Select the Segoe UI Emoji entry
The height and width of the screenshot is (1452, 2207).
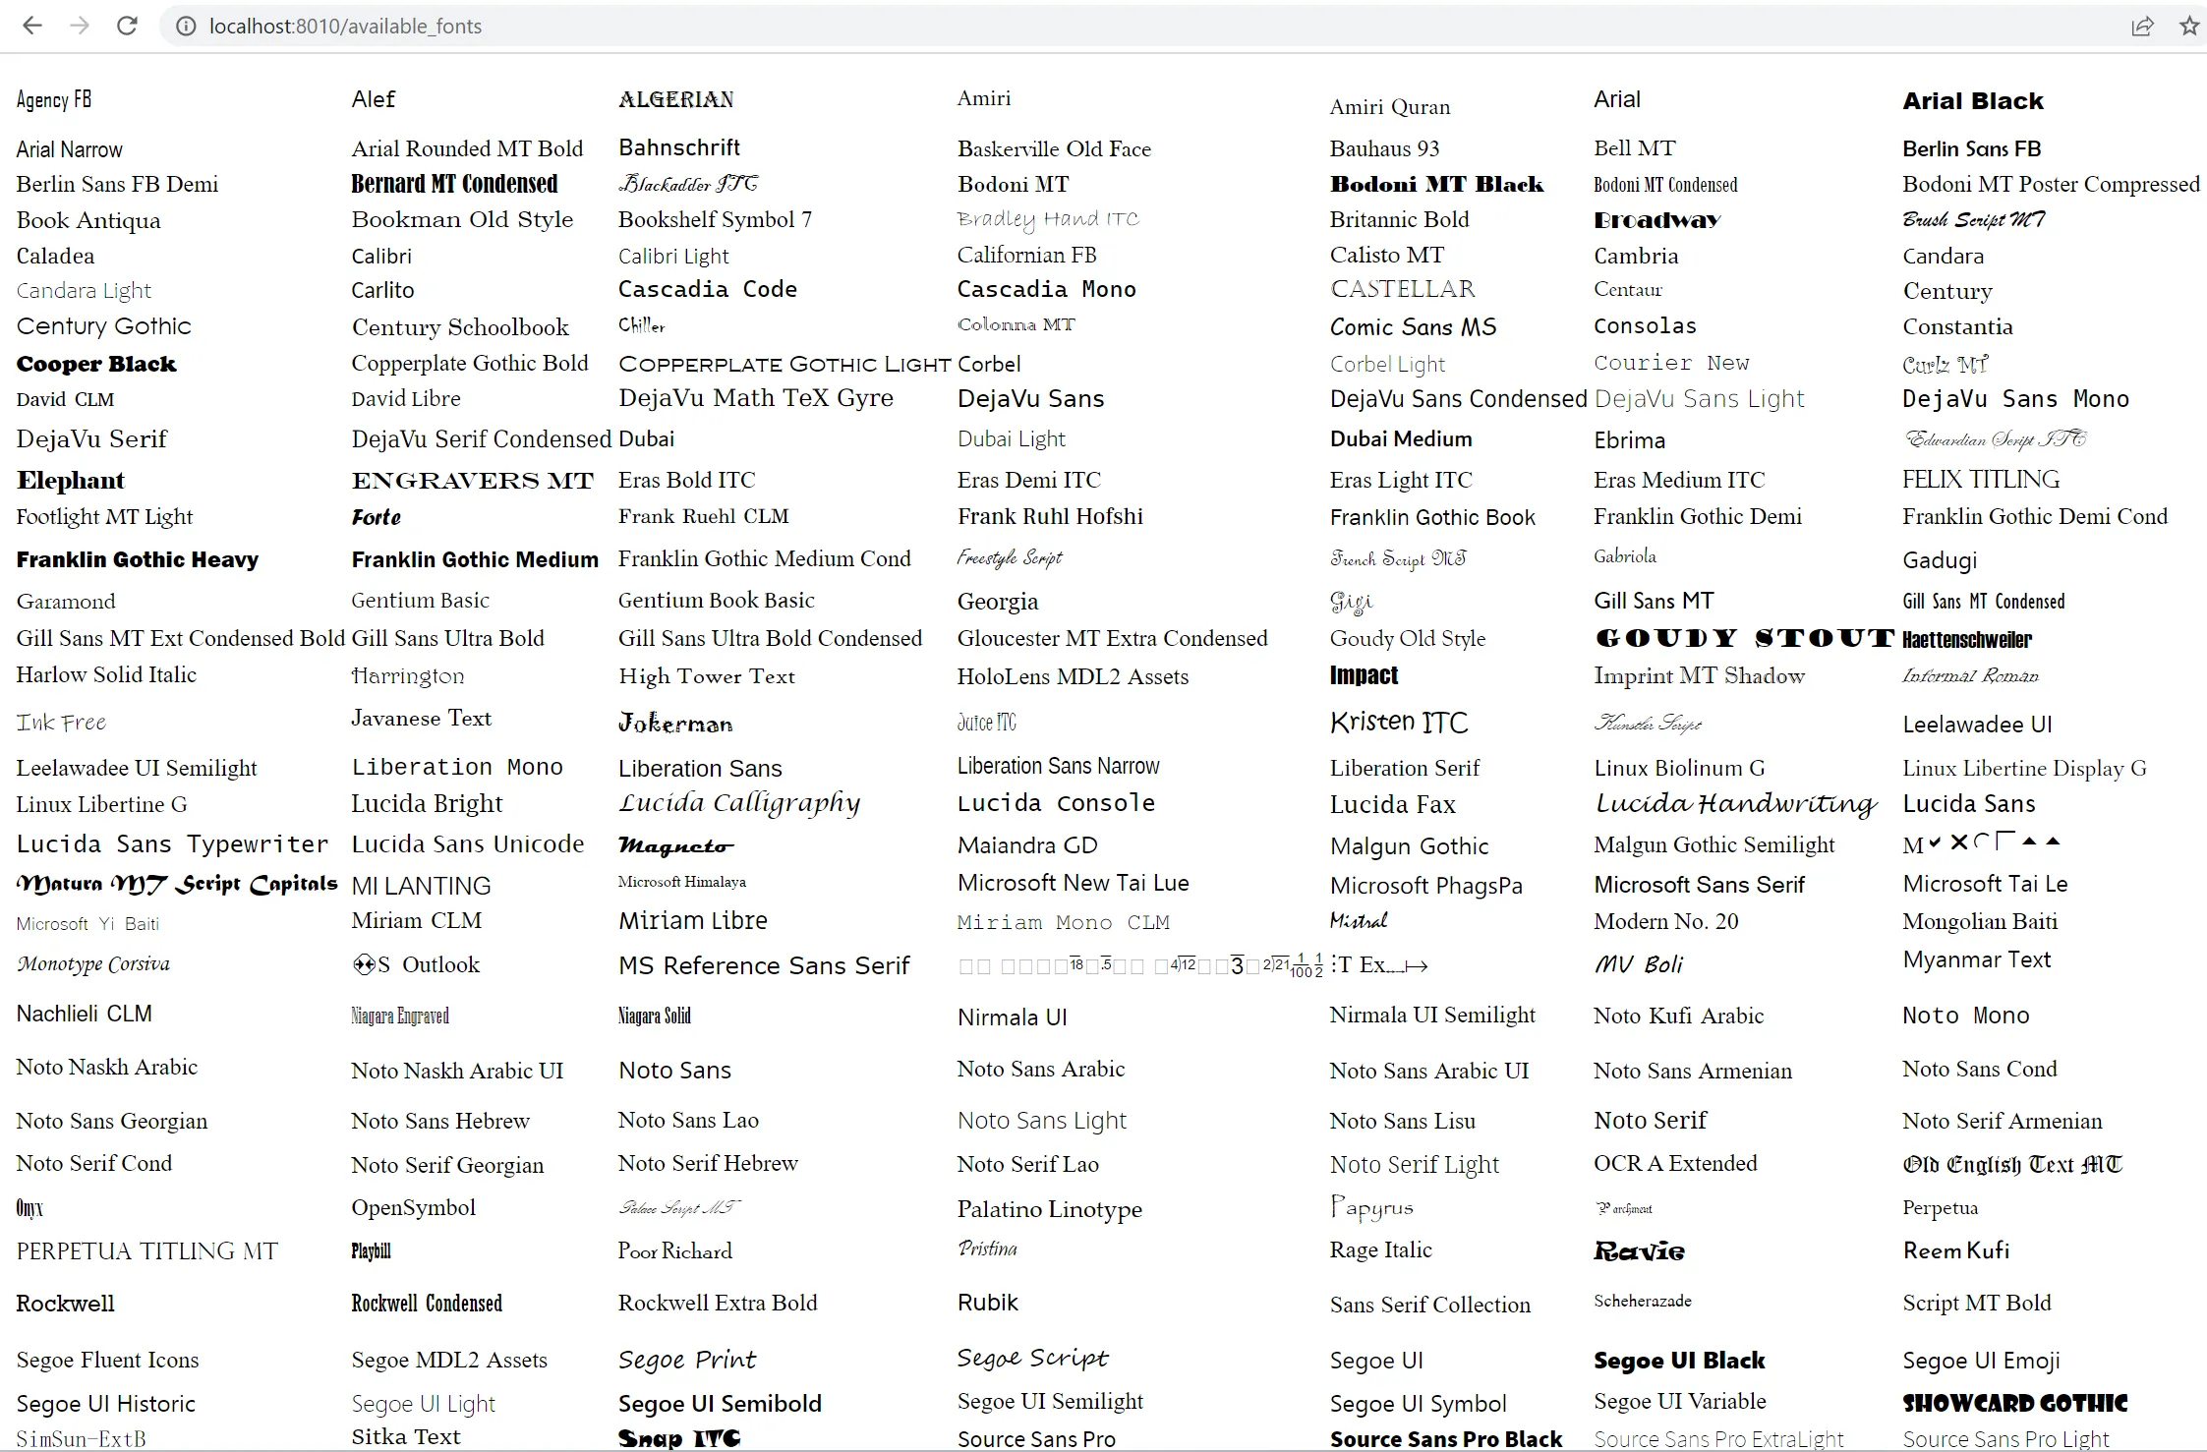tap(1981, 1361)
